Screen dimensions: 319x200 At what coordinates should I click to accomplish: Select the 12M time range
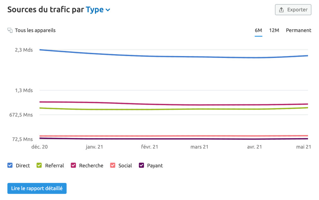click(x=274, y=31)
